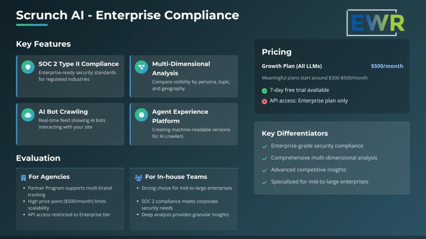
Task: Click the Scrunch AI - Enterprise Compliance title
Action: tap(127, 15)
